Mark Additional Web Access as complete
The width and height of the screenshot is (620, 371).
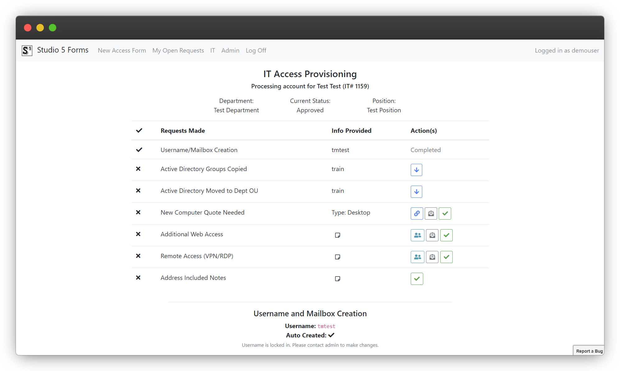point(446,235)
